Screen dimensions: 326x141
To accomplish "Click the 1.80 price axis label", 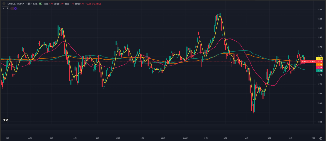I will pos(320,37).
